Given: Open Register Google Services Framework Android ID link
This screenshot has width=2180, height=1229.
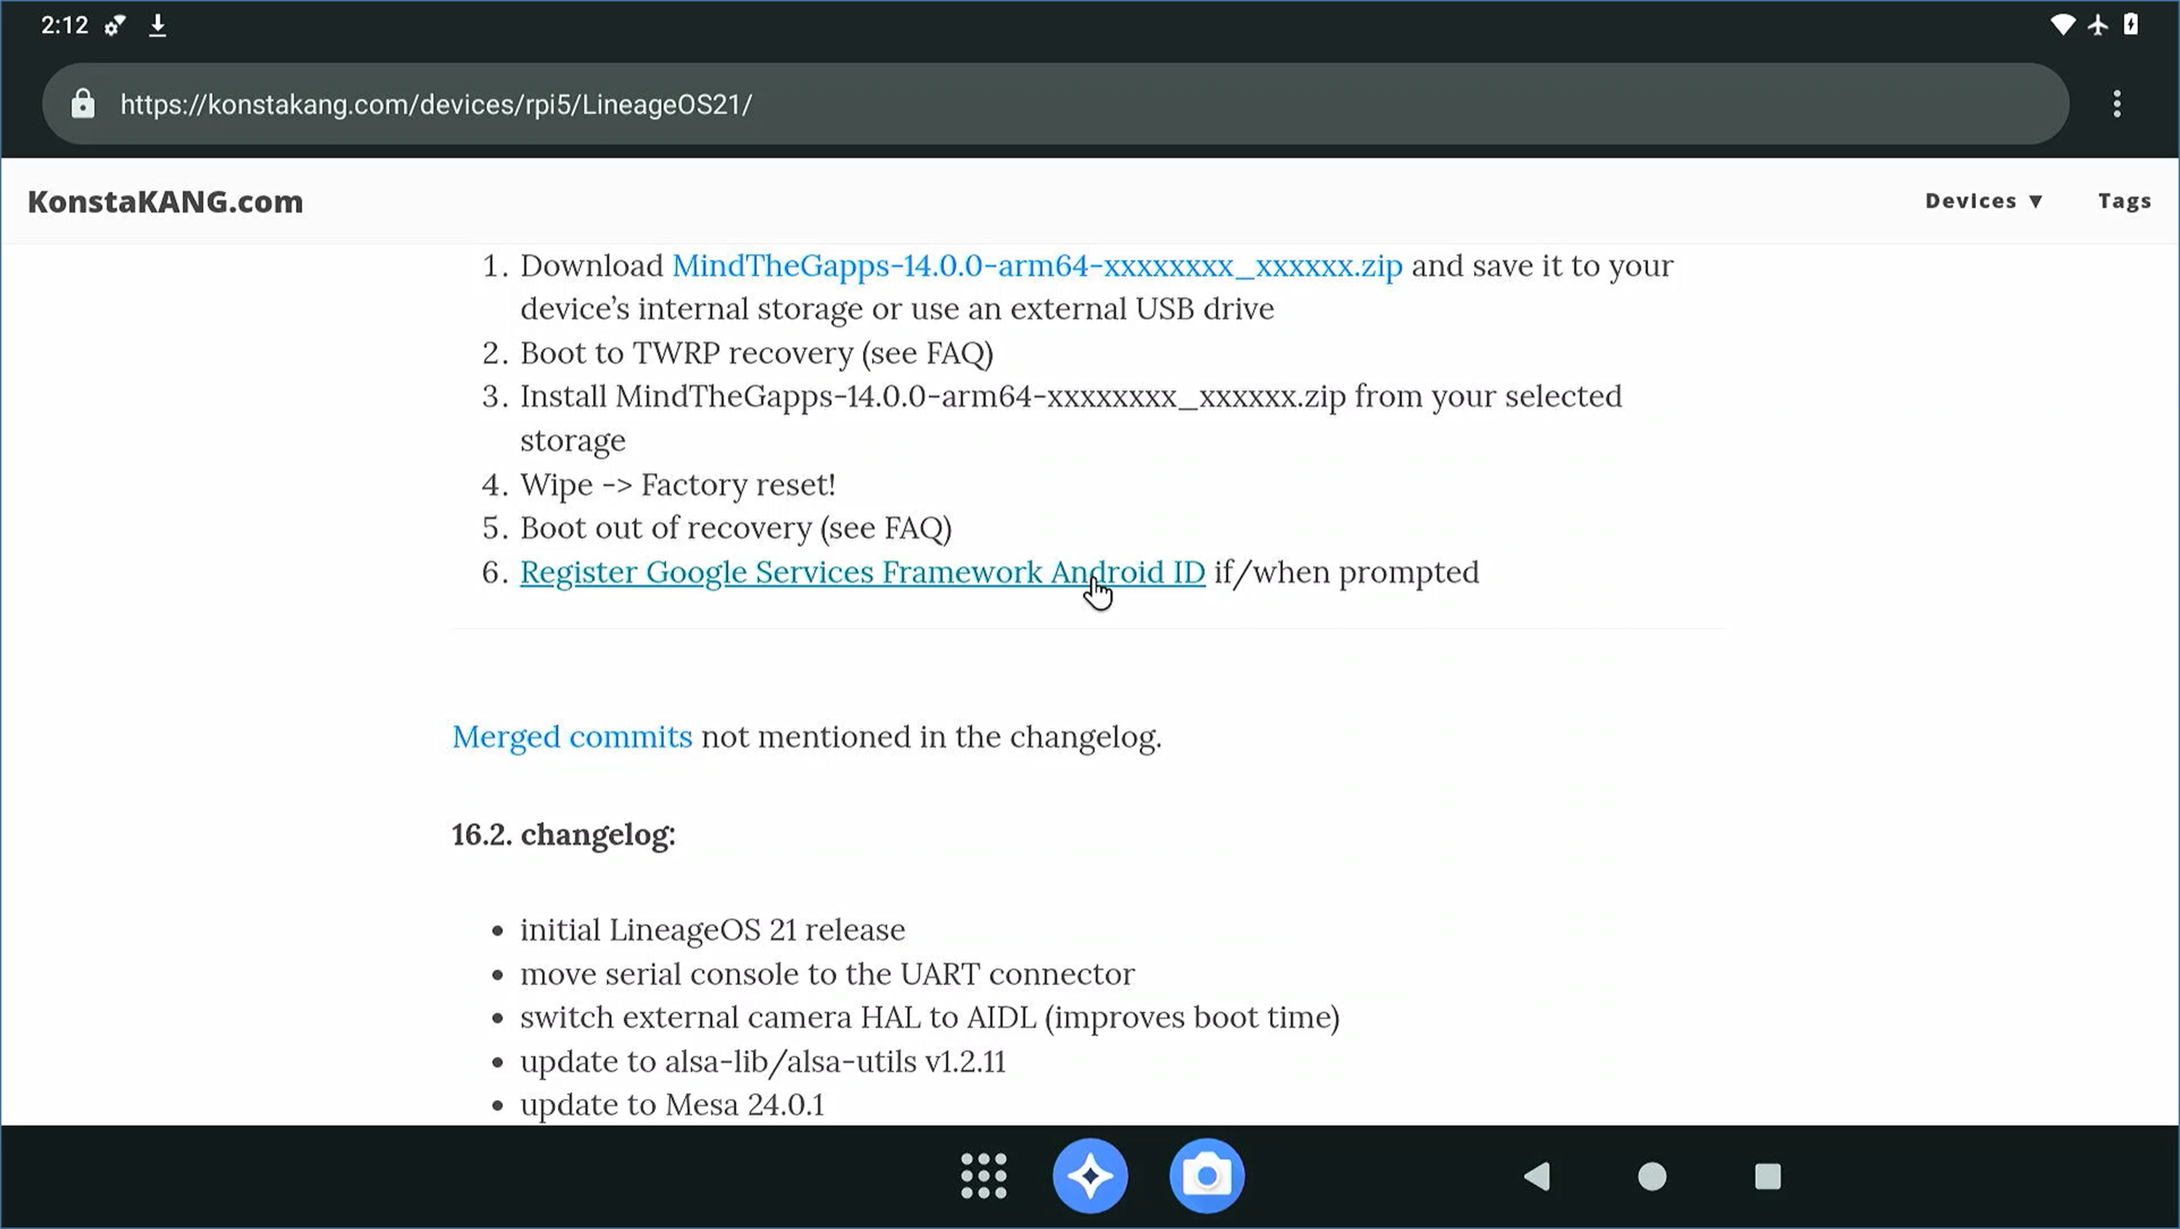Looking at the screenshot, I should 861,572.
